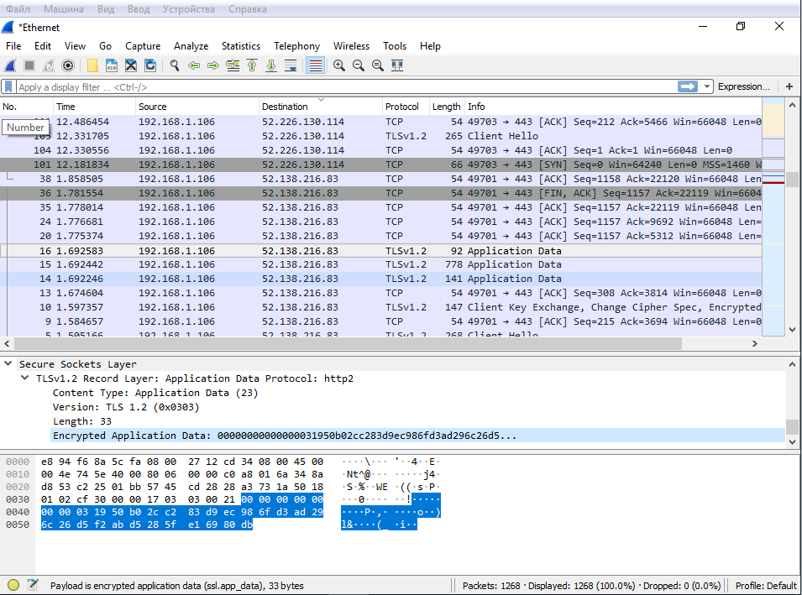Jump to last packet icon
The width and height of the screenshot is (802, 595).
tap(271, 65)
